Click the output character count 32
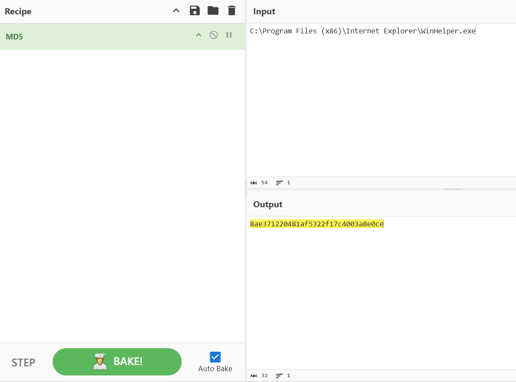The image size is (516, 382). click(264, 376)
